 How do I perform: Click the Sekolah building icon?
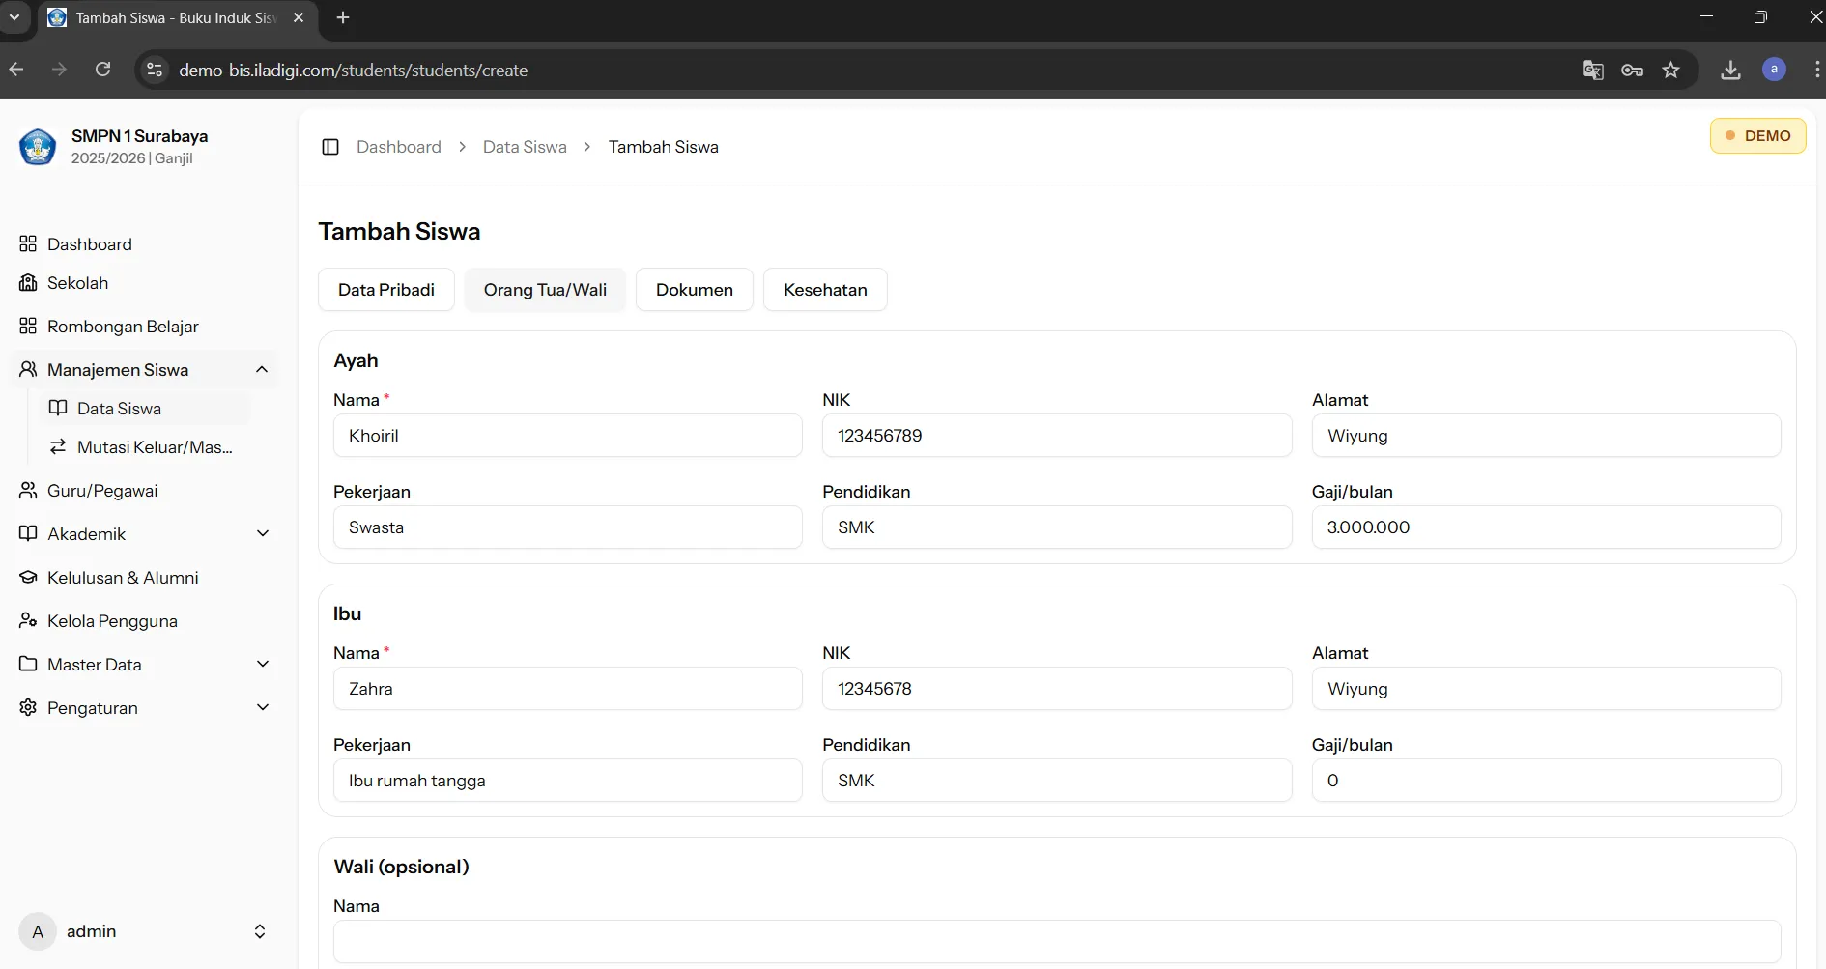[28, 282]
